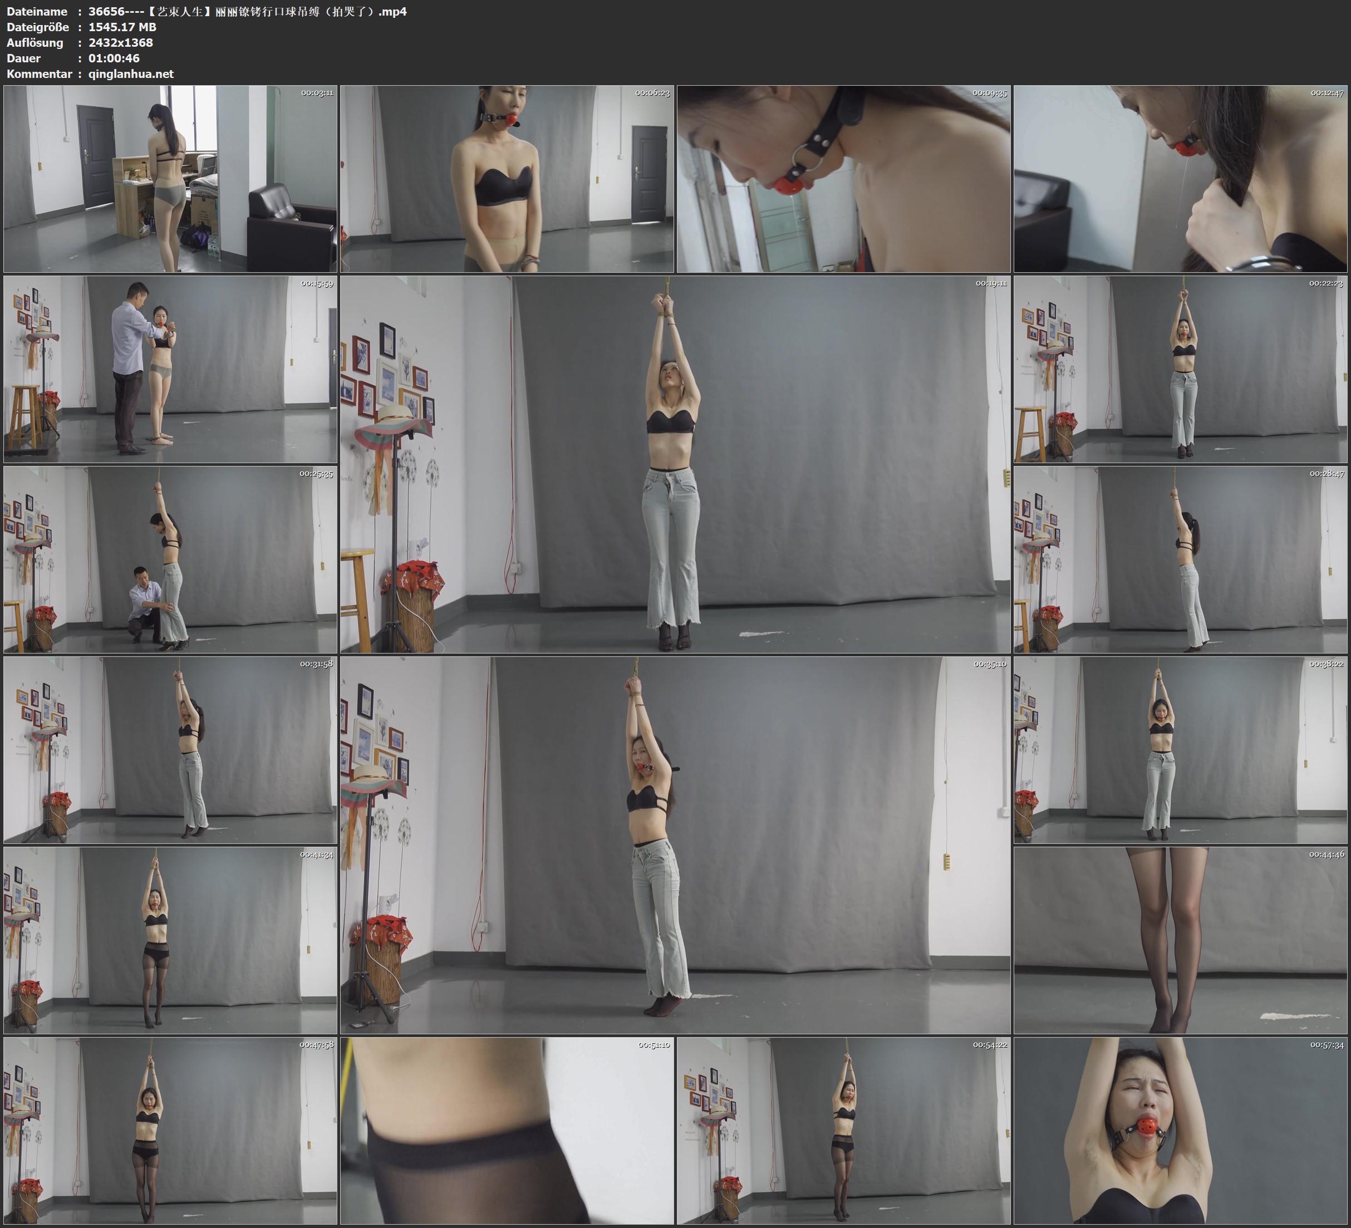Open the legs close-up at 00:44:46
Image resolution: width=1351 pixels, height=1228 pixels.
[x=1181, y=940]
